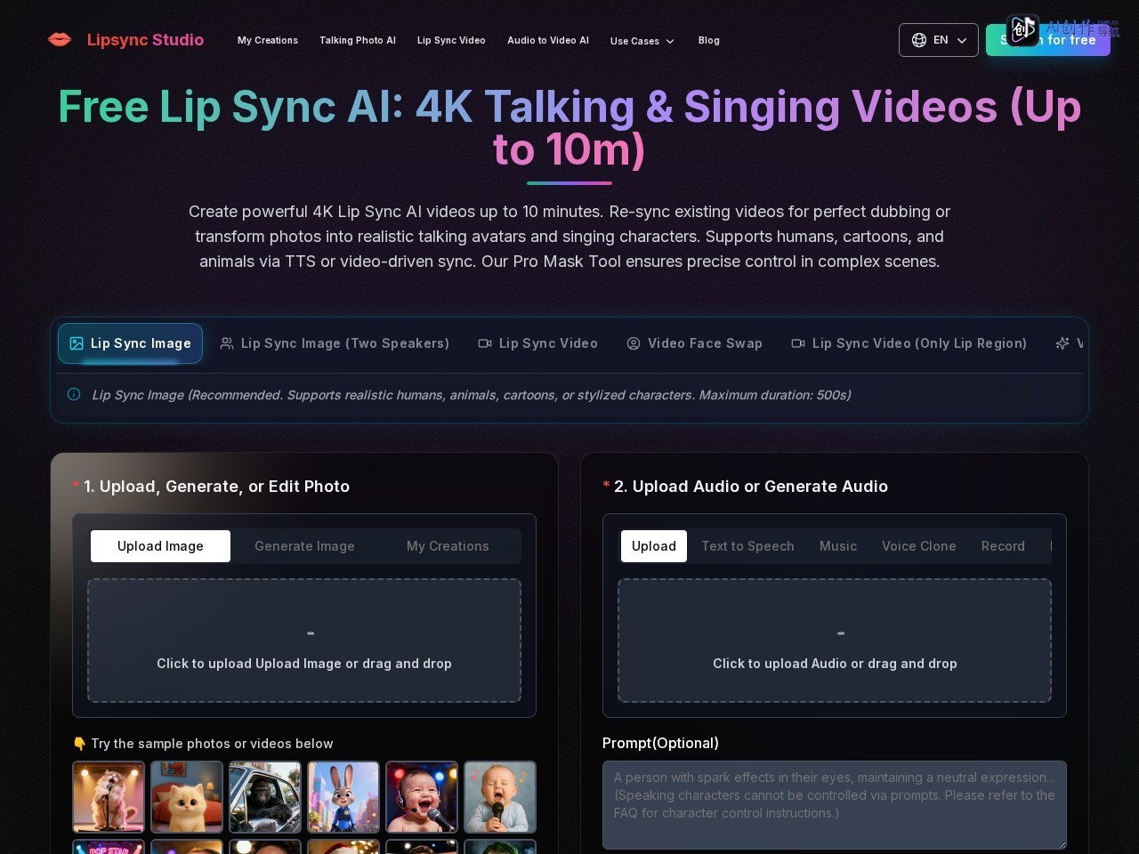Open Lip Sync Video nav link
This screenshot has width=1139, height=854.
tap(451, 40)
